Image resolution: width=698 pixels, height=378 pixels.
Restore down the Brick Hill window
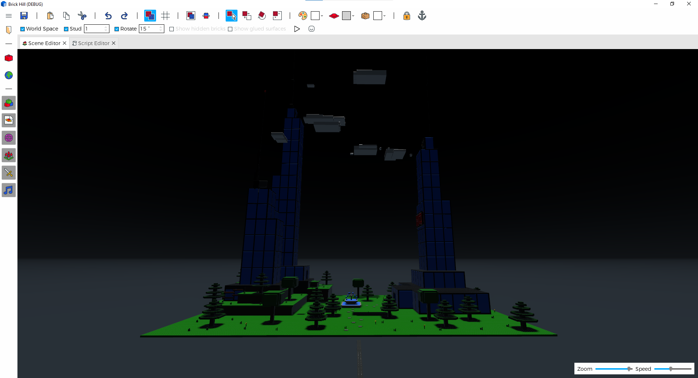point(672,4)
